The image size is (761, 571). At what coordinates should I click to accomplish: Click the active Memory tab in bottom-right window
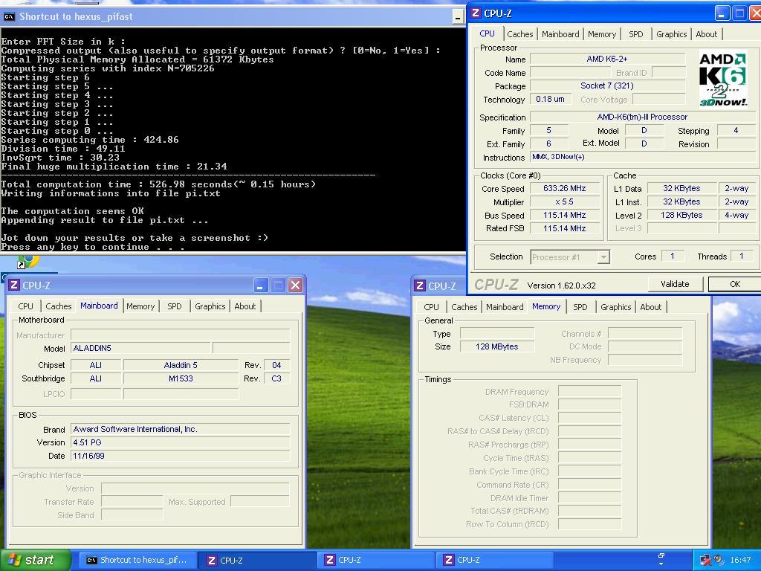pos(546,306)
